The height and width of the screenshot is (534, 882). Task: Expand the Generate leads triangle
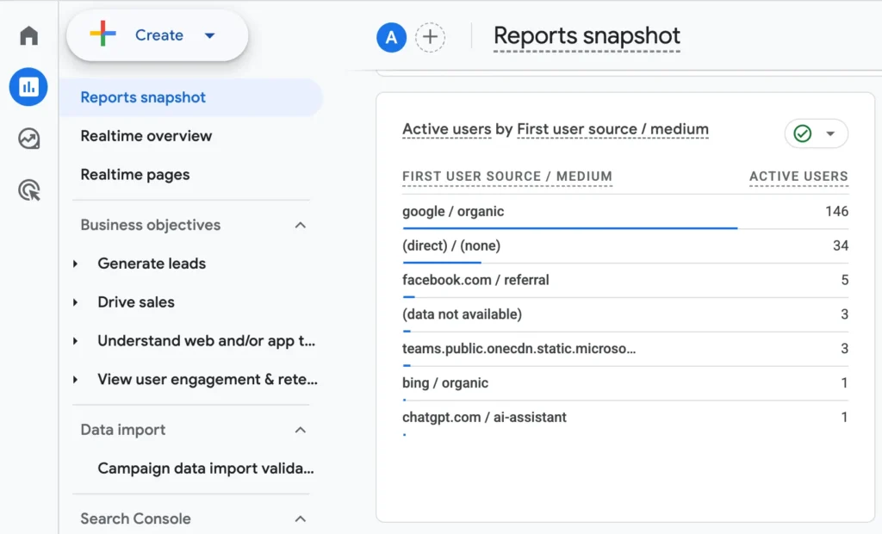pyautogui.click(x=76, y=264)
